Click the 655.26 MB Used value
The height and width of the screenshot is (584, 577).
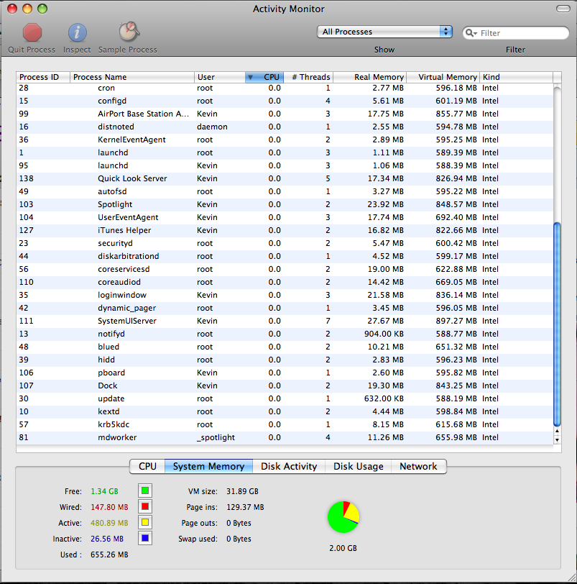[109, 555]
